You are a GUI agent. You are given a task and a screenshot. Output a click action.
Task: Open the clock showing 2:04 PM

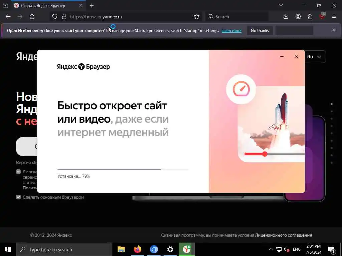click(313, 249)
